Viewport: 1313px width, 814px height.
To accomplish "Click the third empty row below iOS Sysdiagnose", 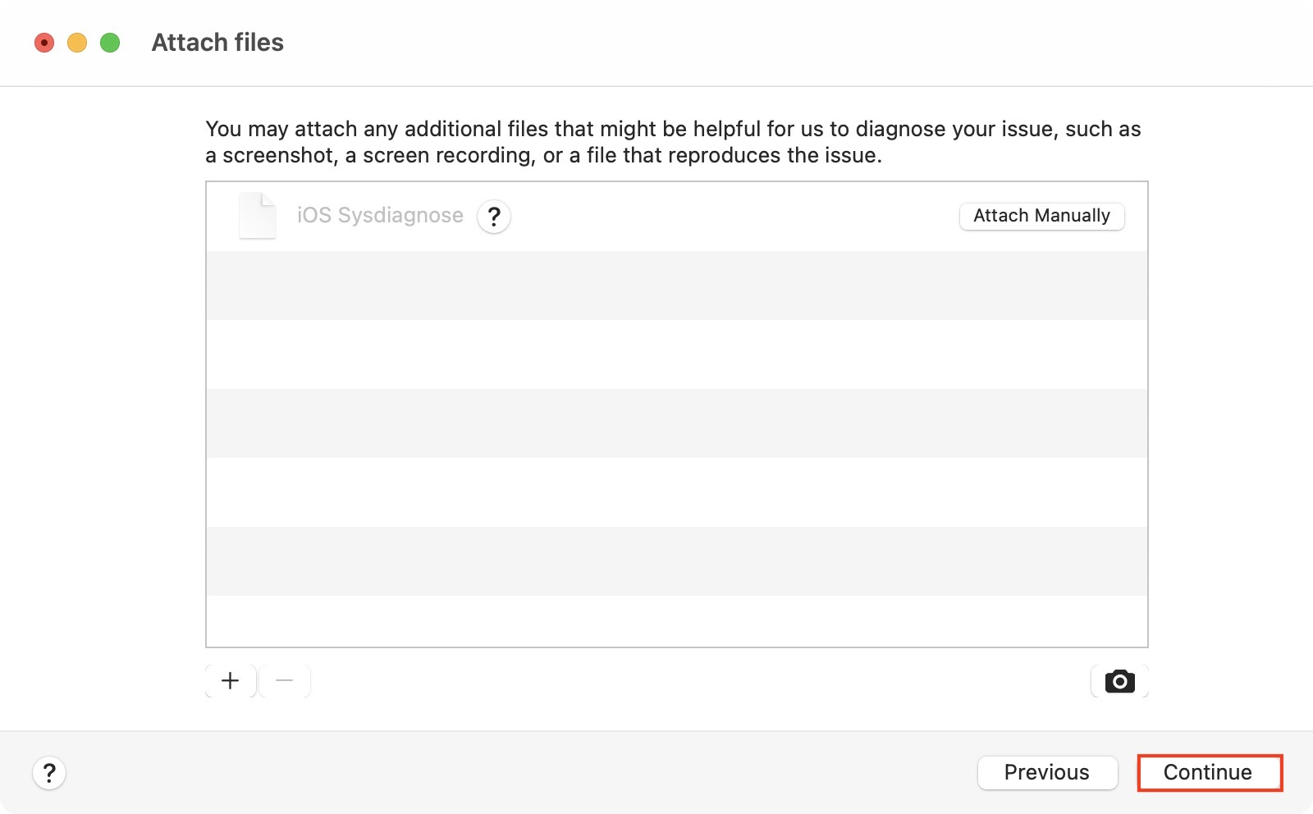I will click(x=676, y=423).
